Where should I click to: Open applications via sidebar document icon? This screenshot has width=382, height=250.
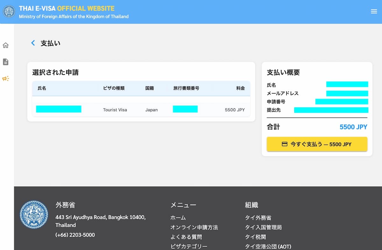click(5, 62)
